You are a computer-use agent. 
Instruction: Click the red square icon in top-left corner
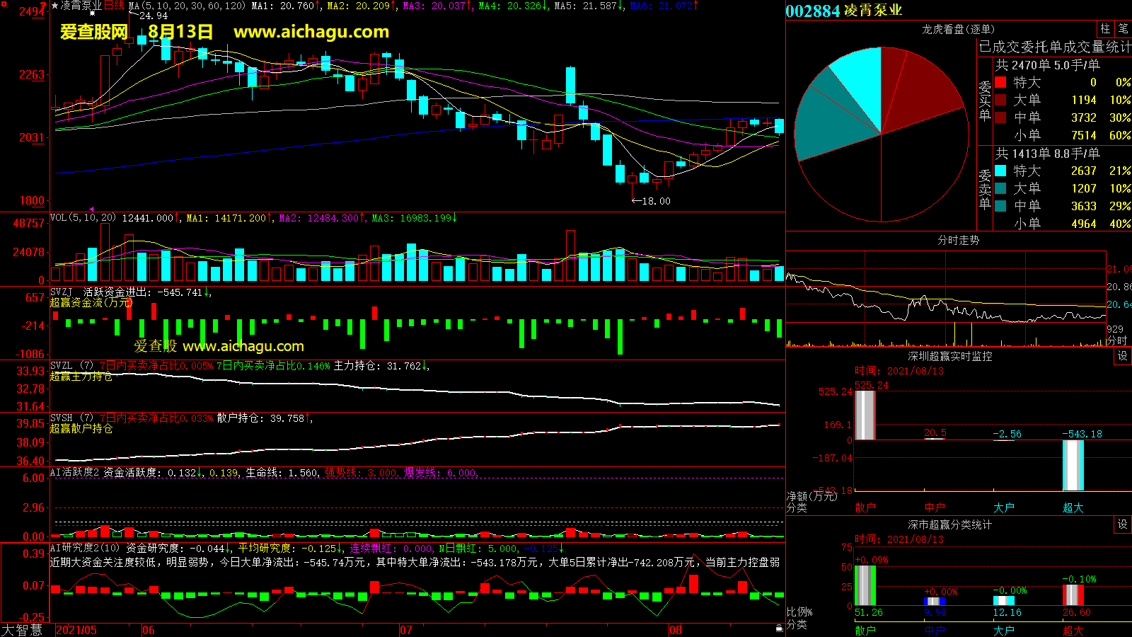(2, 4)
